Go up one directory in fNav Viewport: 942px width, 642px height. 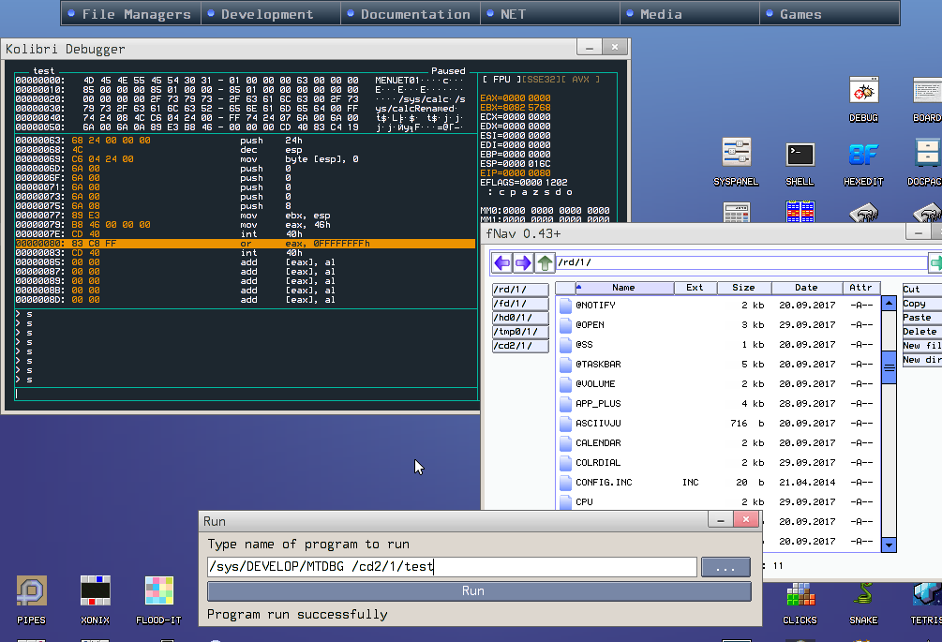click(x=545, y=262)
